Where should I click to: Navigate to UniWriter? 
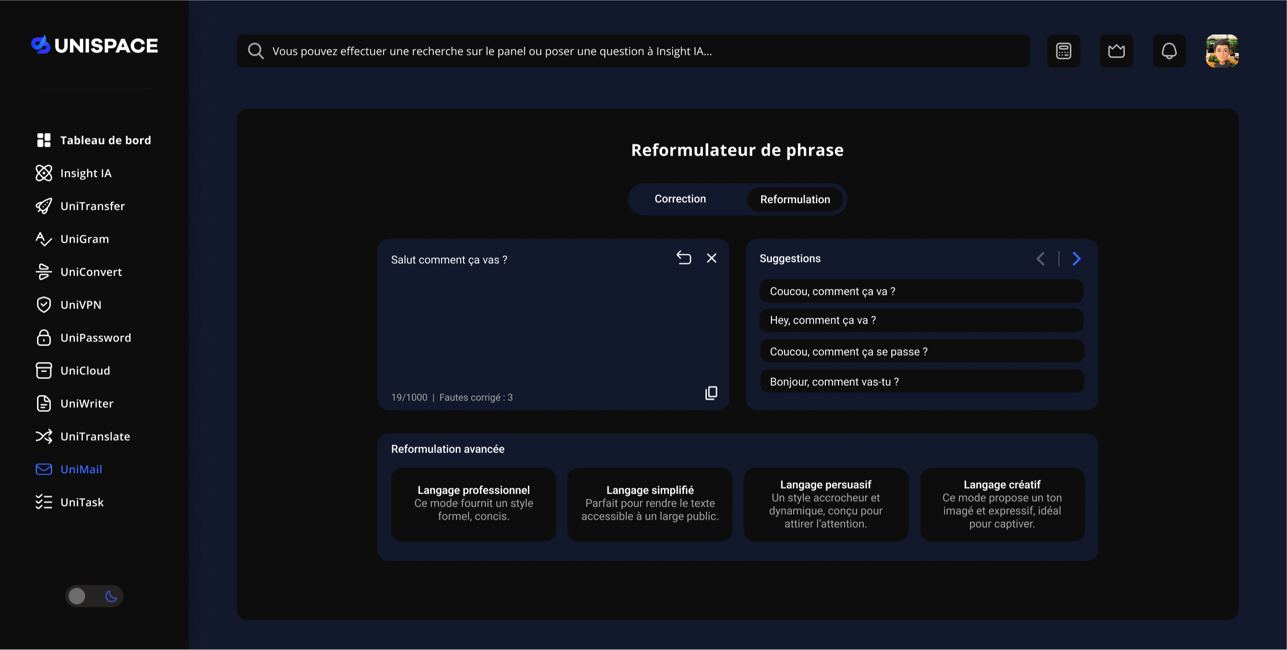[x=75, y=404]
